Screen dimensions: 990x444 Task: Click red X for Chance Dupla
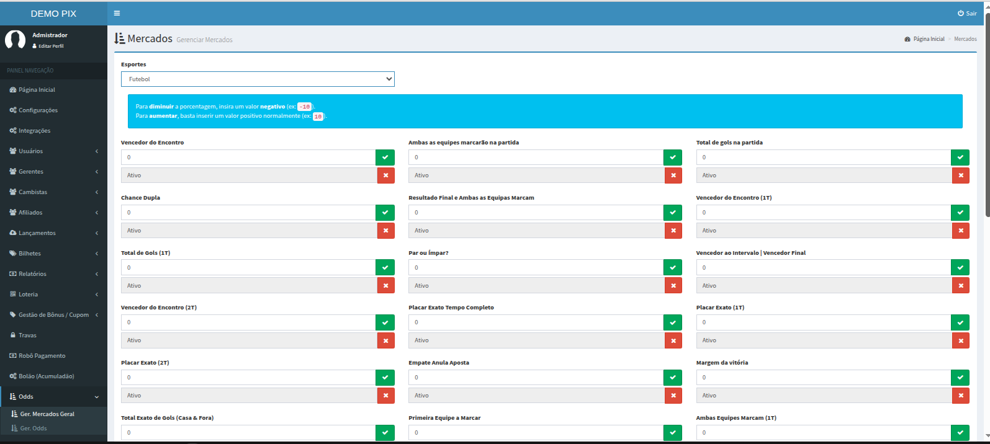point(385,231)
